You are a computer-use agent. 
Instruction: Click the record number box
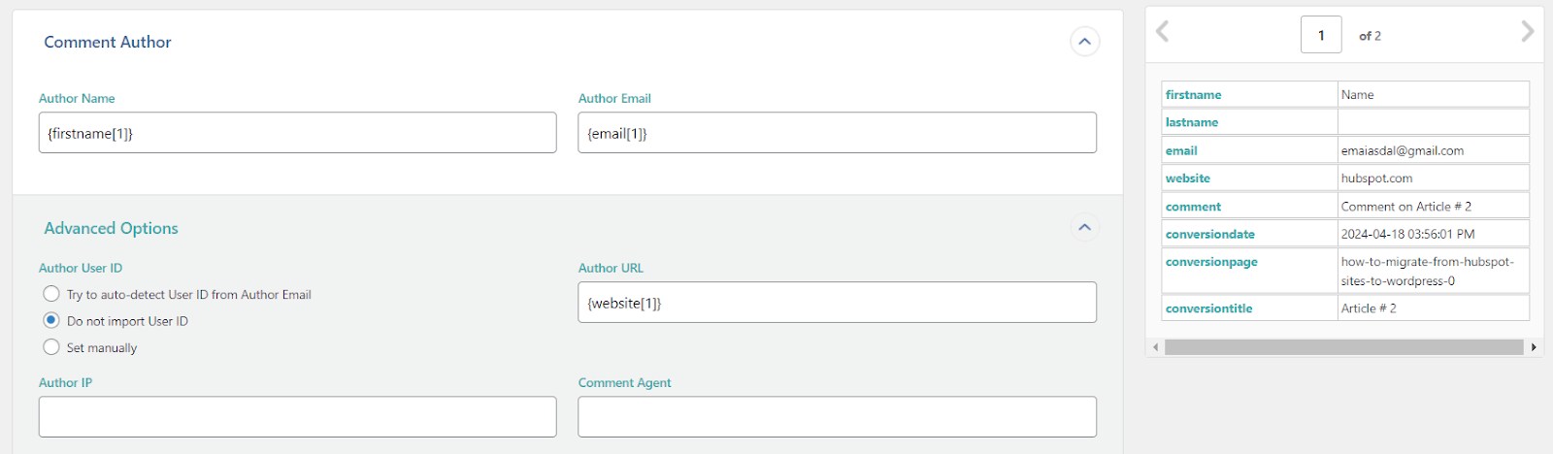[1320, 35]
